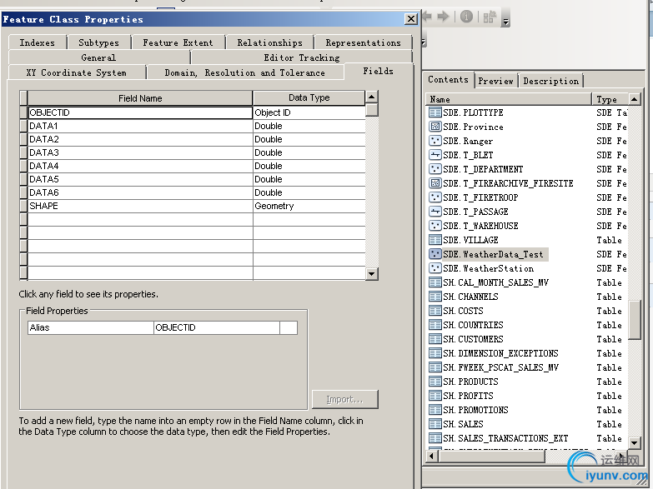Image resolution: width=653 pixels, height=489 pixels.
Task: Close the Feature Class Properties dialog
Action: (410, 18)
